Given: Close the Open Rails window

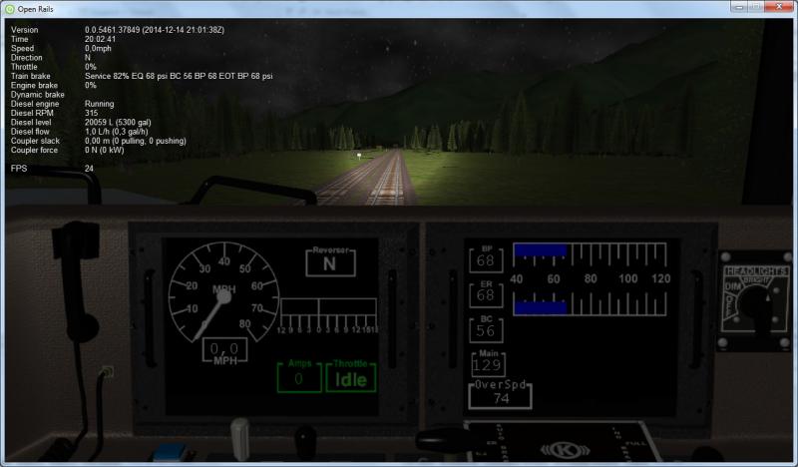Looking at the screenshot, I should (x=779, y=7).
